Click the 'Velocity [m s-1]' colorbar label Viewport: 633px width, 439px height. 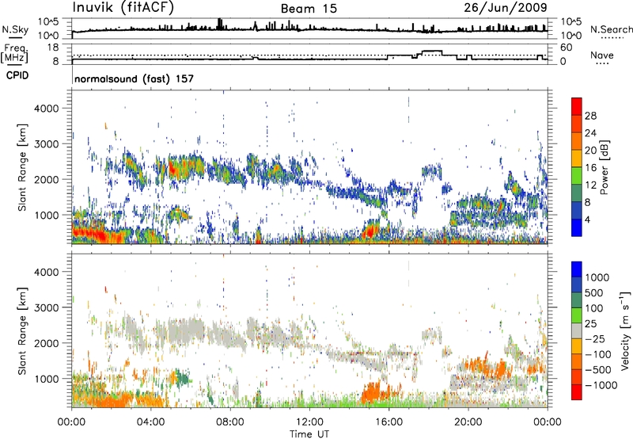(625, 330)
